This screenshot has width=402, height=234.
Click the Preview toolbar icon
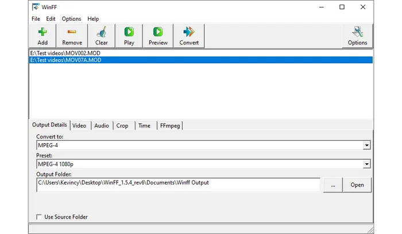[158, 32]
